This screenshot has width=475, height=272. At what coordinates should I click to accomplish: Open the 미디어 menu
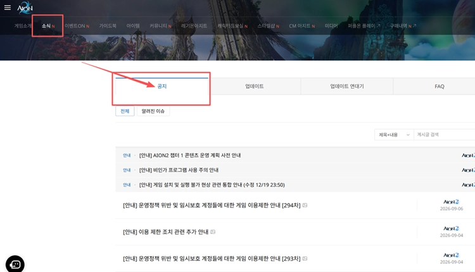(x=331, y=26)
